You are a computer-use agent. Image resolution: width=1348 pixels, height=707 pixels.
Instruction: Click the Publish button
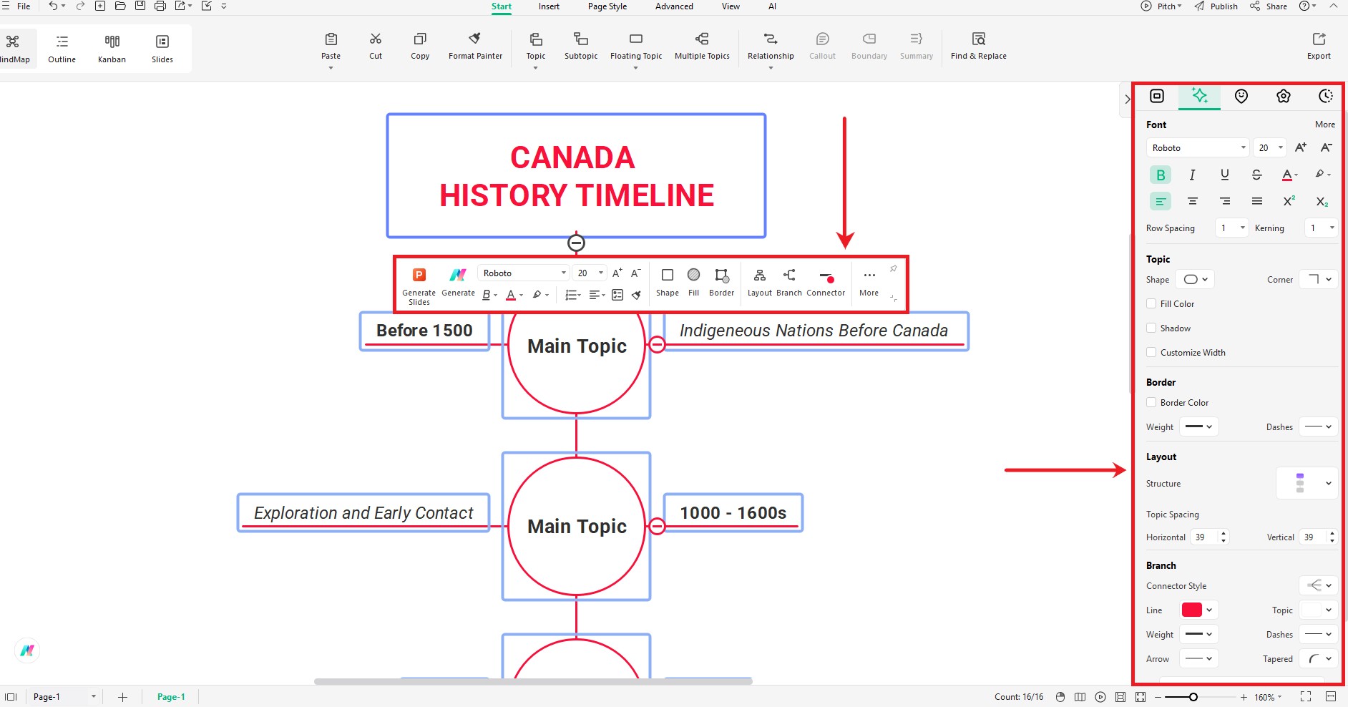pyautogui.click(x=1216, y=6)
